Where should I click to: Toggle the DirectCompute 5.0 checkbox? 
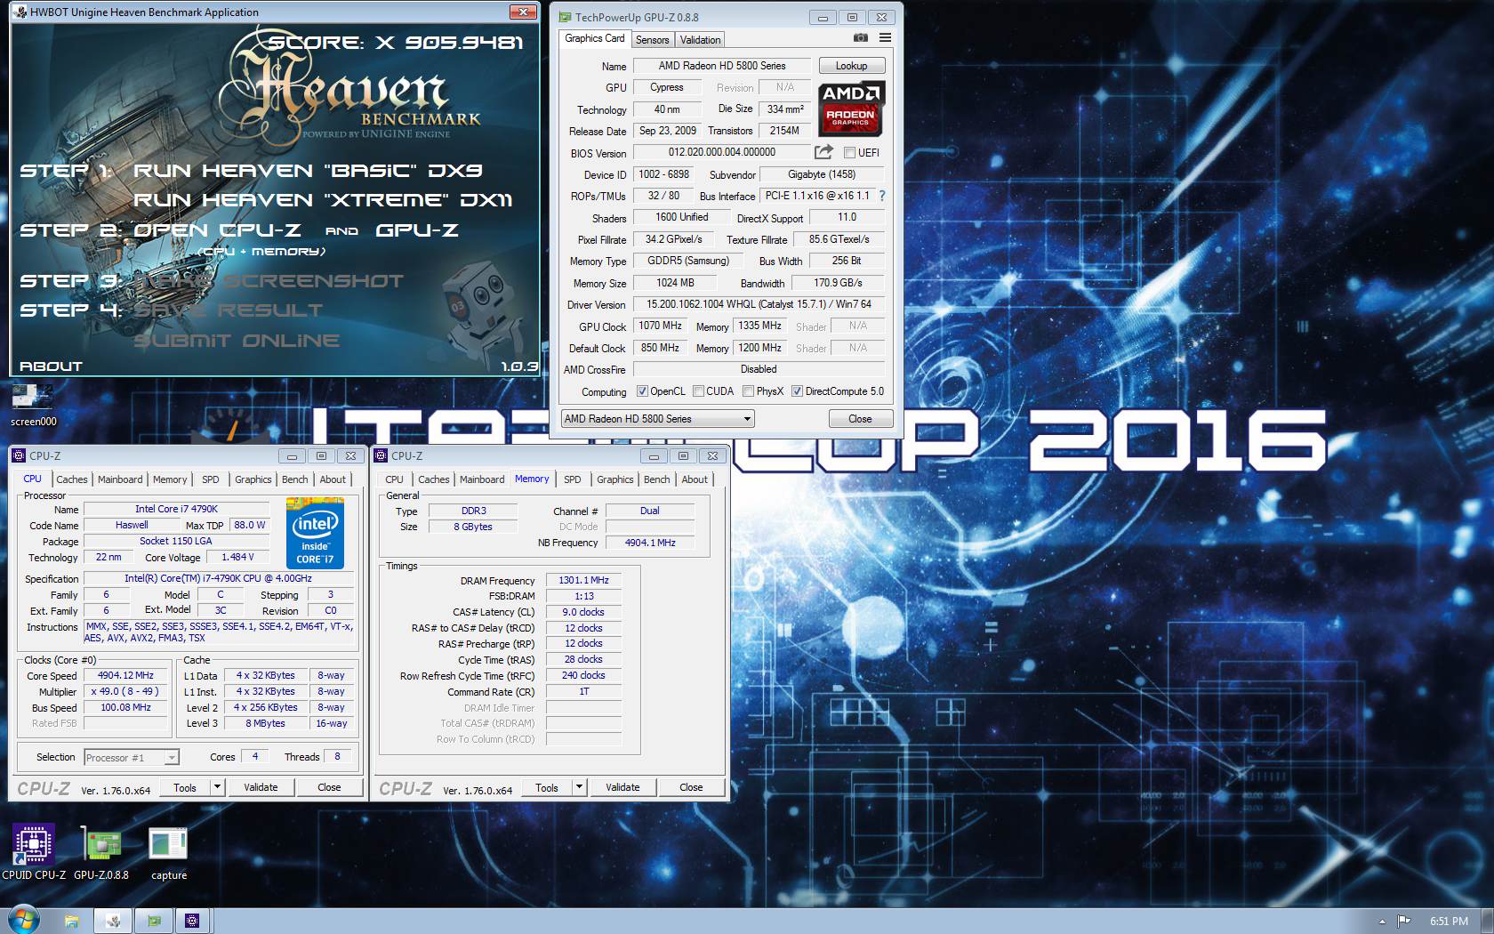[x=797, y=391]
